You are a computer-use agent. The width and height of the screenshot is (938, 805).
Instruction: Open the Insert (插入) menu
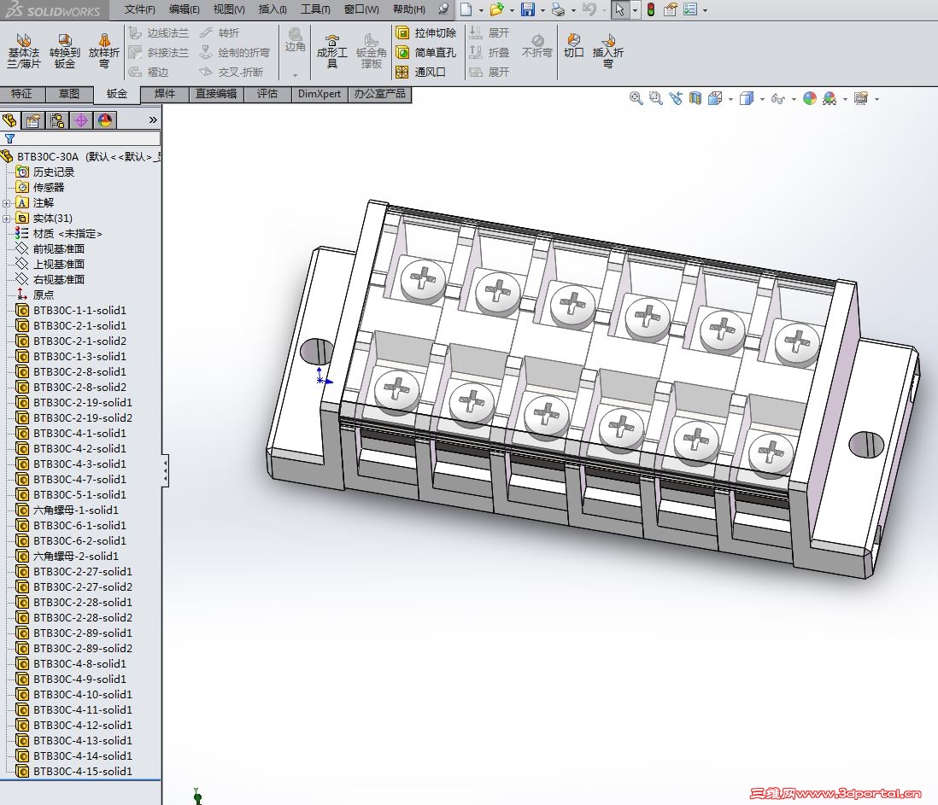(273, 9)
